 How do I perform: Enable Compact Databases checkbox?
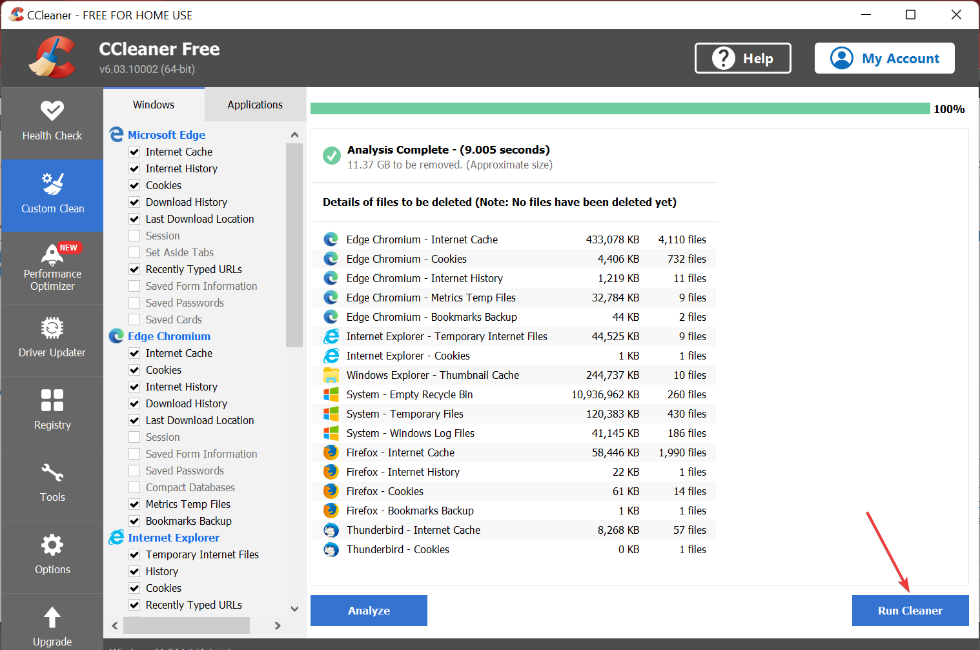click(134, 487)
